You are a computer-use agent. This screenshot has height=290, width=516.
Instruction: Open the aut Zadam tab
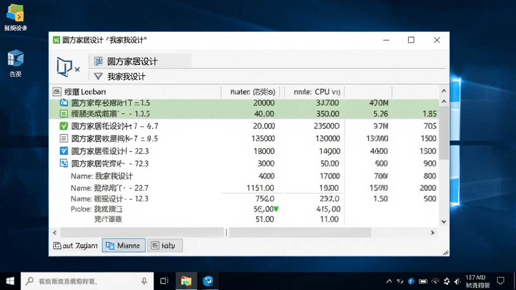click(76, 246)
